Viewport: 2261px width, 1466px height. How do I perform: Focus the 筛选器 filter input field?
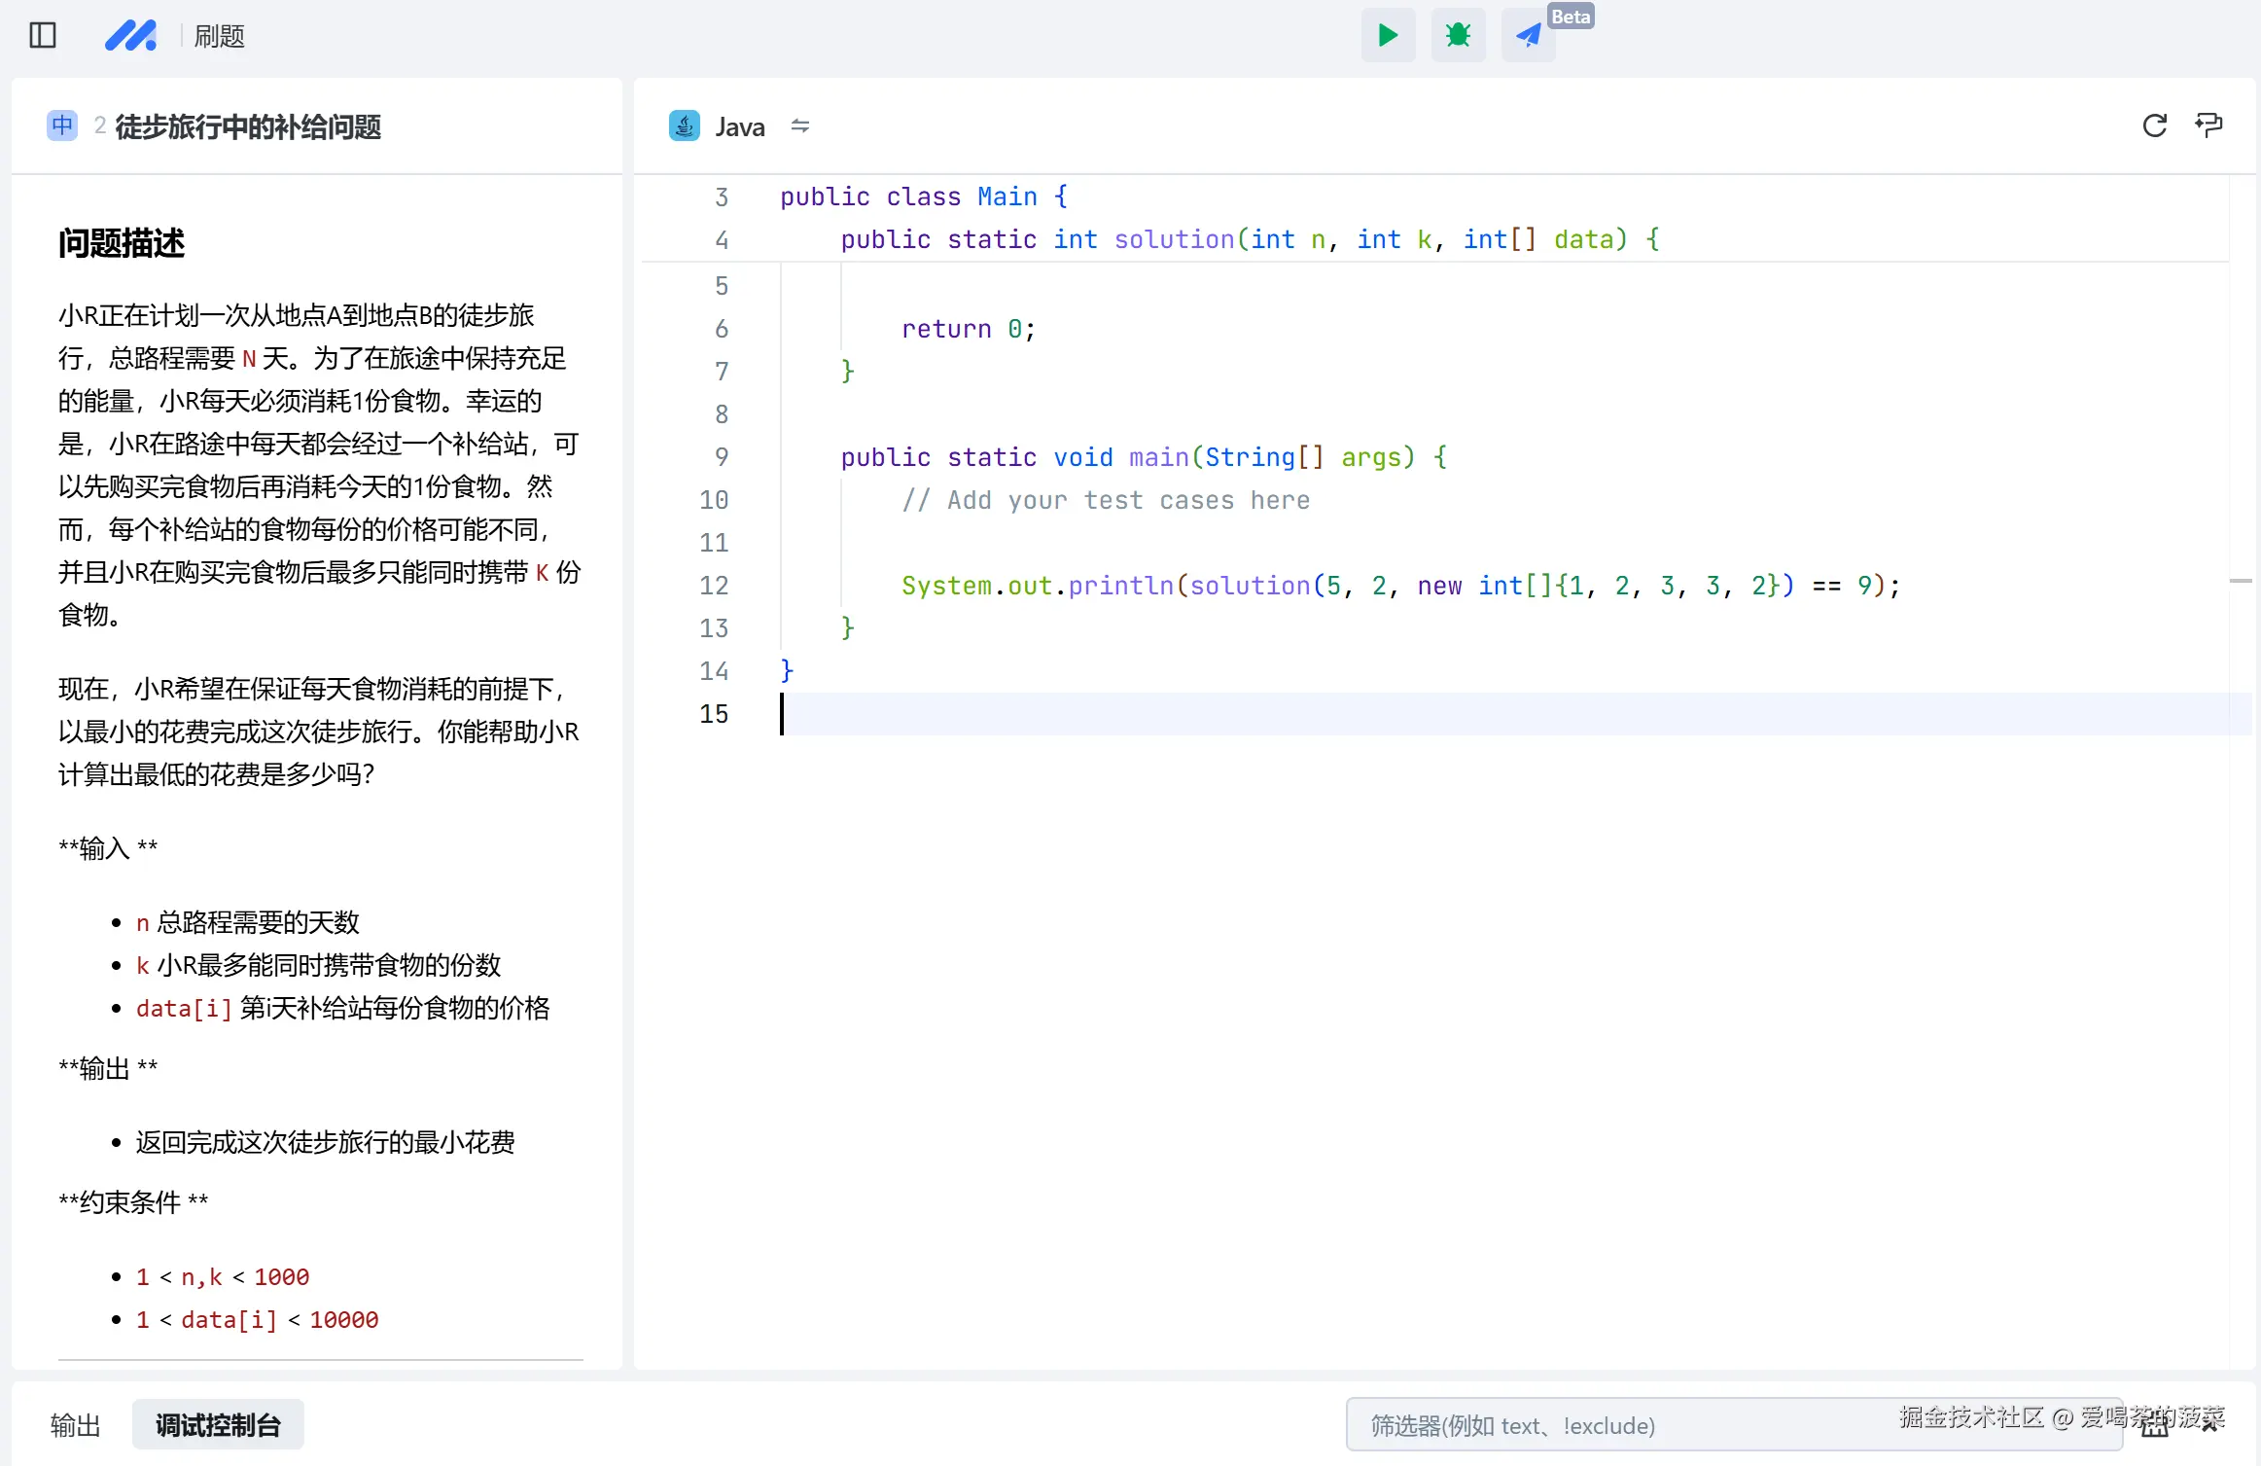click(x=1733, y=1425)
